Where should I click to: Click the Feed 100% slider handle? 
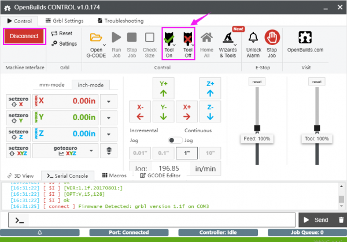coord(257,128)
